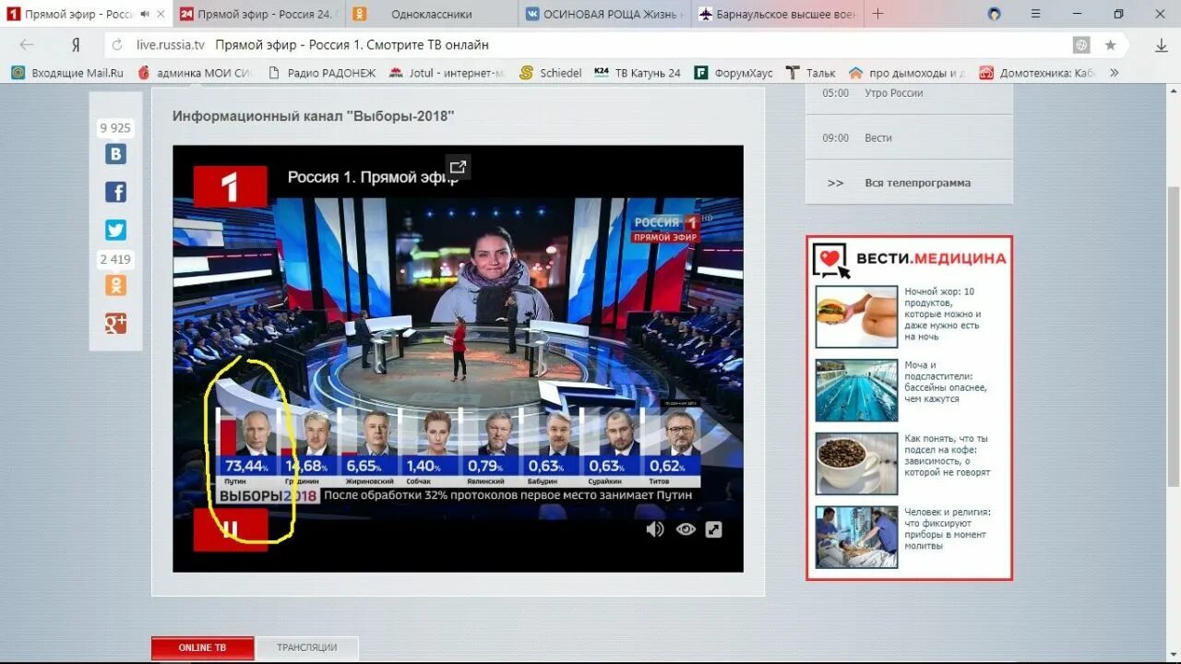The image size is (1181, 664).
Task: Open админка МОИ bookmark
Action: click(196, 73)
